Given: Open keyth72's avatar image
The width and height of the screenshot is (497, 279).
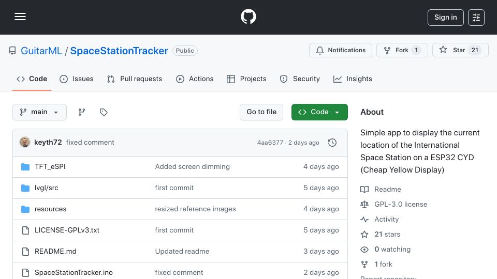Looking at the screenshot, I should 25,143.
